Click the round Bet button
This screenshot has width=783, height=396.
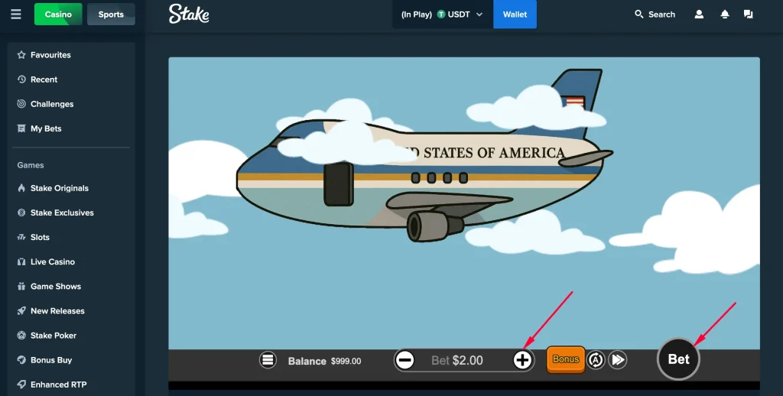[678, 359]
